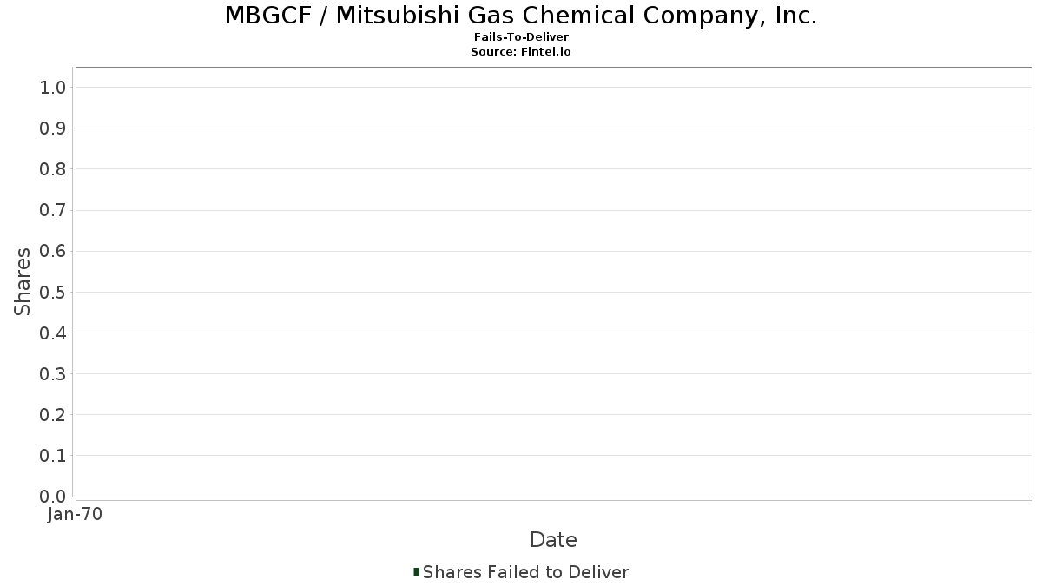Image resolution: width=1042 pixels, height=586 pixels.
Task: Click the chart title MBGCF / Mitsubishi Gas Chemical
Action: [x=521, y=16]
